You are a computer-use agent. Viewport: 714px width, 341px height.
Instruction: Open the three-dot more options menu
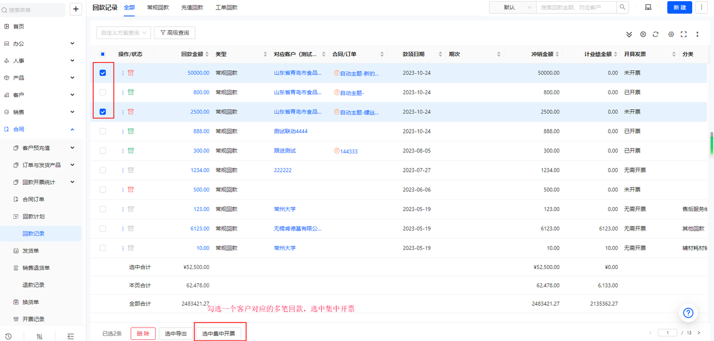[702, 7]
